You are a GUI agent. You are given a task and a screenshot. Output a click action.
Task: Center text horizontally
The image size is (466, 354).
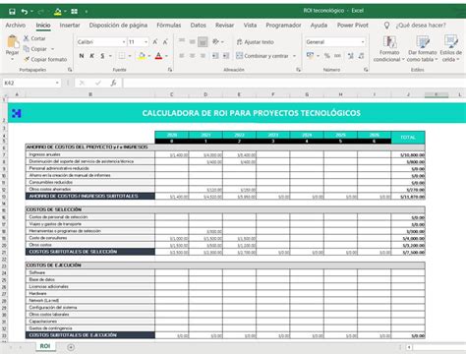(x=193, y=56)
